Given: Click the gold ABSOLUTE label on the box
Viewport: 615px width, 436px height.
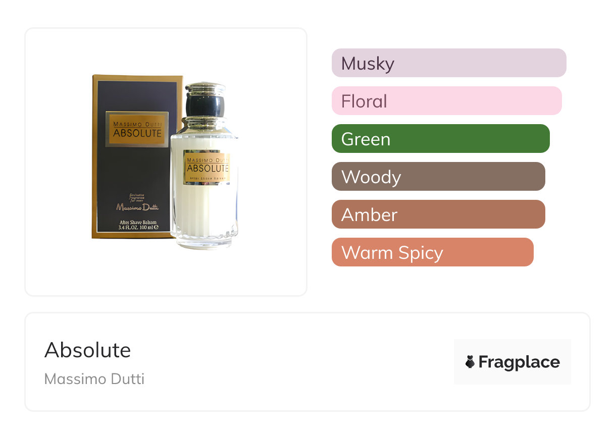Looking at the screenshot, I should 137,129.
